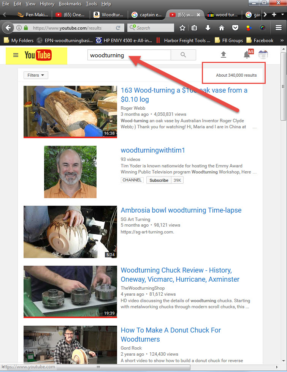Show site information icon in address bar

(x=19, y=28)
